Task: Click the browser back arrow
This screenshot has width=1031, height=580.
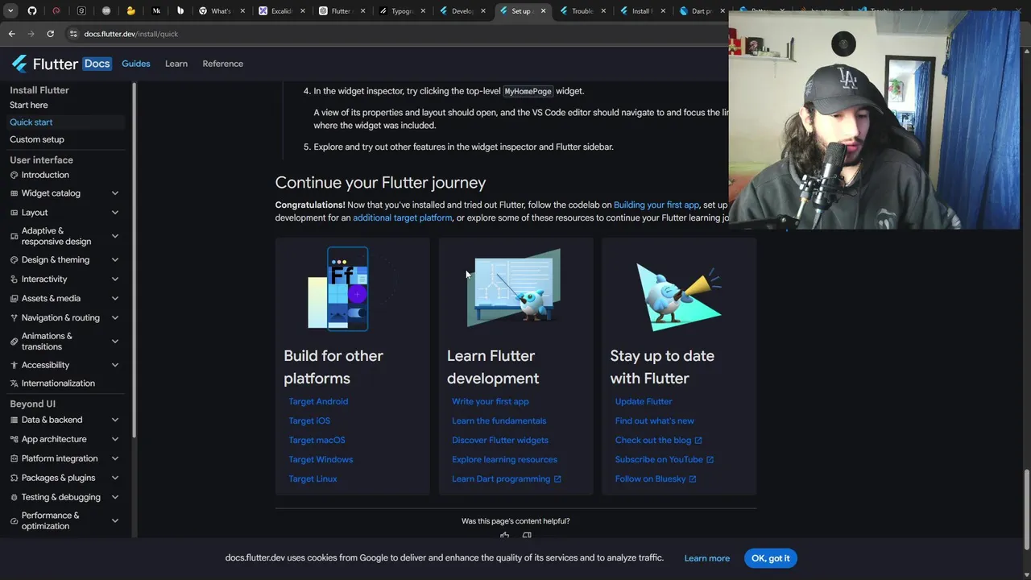Action: coord(11,34)
